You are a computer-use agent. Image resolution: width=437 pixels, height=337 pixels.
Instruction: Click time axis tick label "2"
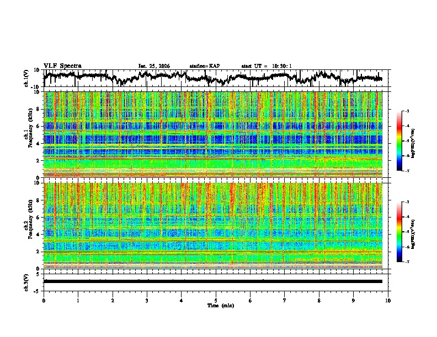click(113, 301)
